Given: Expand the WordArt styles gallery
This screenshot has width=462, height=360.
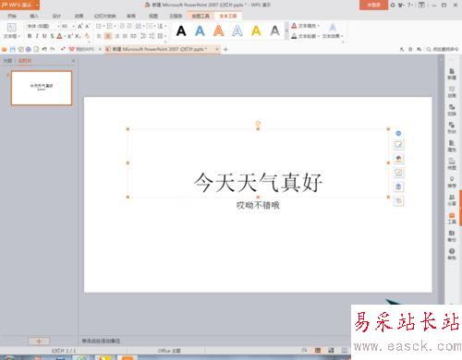Looking at the screenshot, I should pos(286,31).
